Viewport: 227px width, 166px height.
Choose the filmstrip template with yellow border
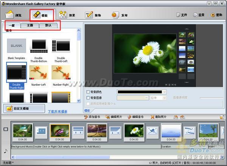61,97
